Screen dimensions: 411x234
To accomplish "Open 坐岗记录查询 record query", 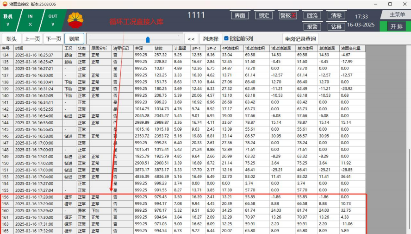I will click(300, 39).
